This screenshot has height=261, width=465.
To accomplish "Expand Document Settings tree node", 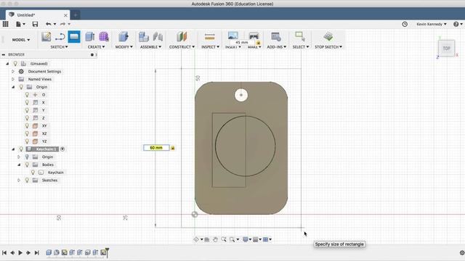I will point(13,71).
